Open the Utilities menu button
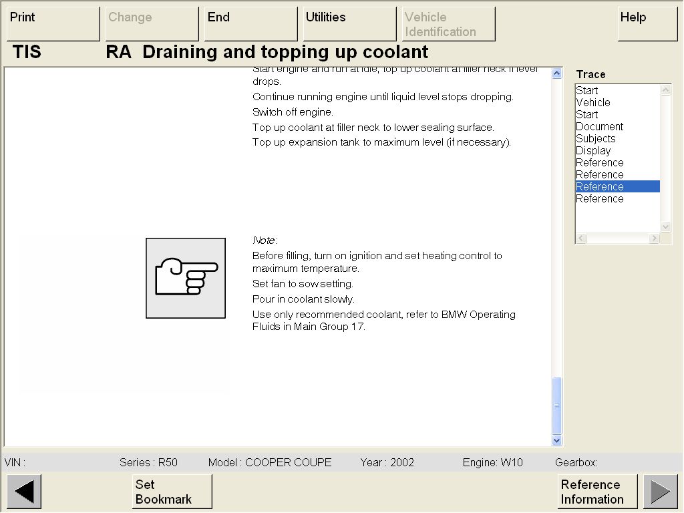Screen dimensions: 684x513 tap(349, 24)
